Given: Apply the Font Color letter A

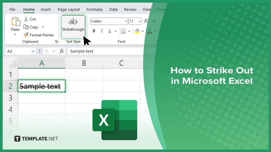Looking at the screenshot, I should [x=150, y=31].
